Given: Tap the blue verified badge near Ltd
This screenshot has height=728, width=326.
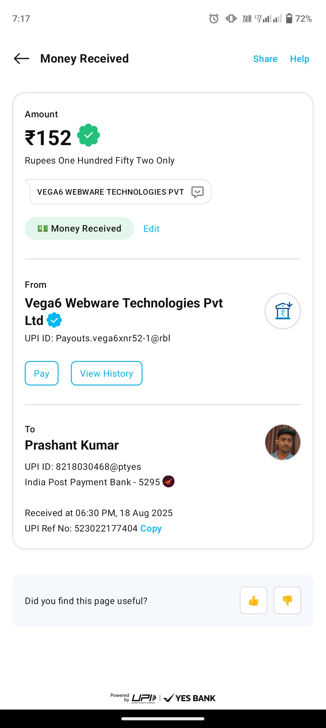Looking at the screenshot, I should [x=54, y=320].
